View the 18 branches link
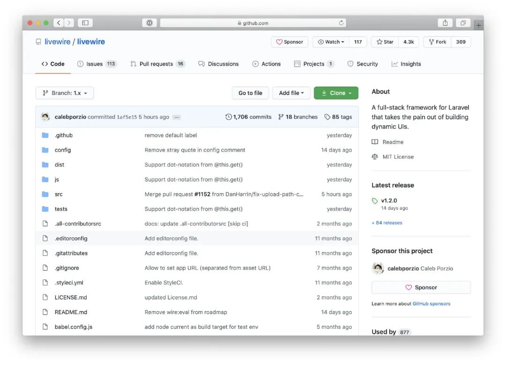 point(298,117)
